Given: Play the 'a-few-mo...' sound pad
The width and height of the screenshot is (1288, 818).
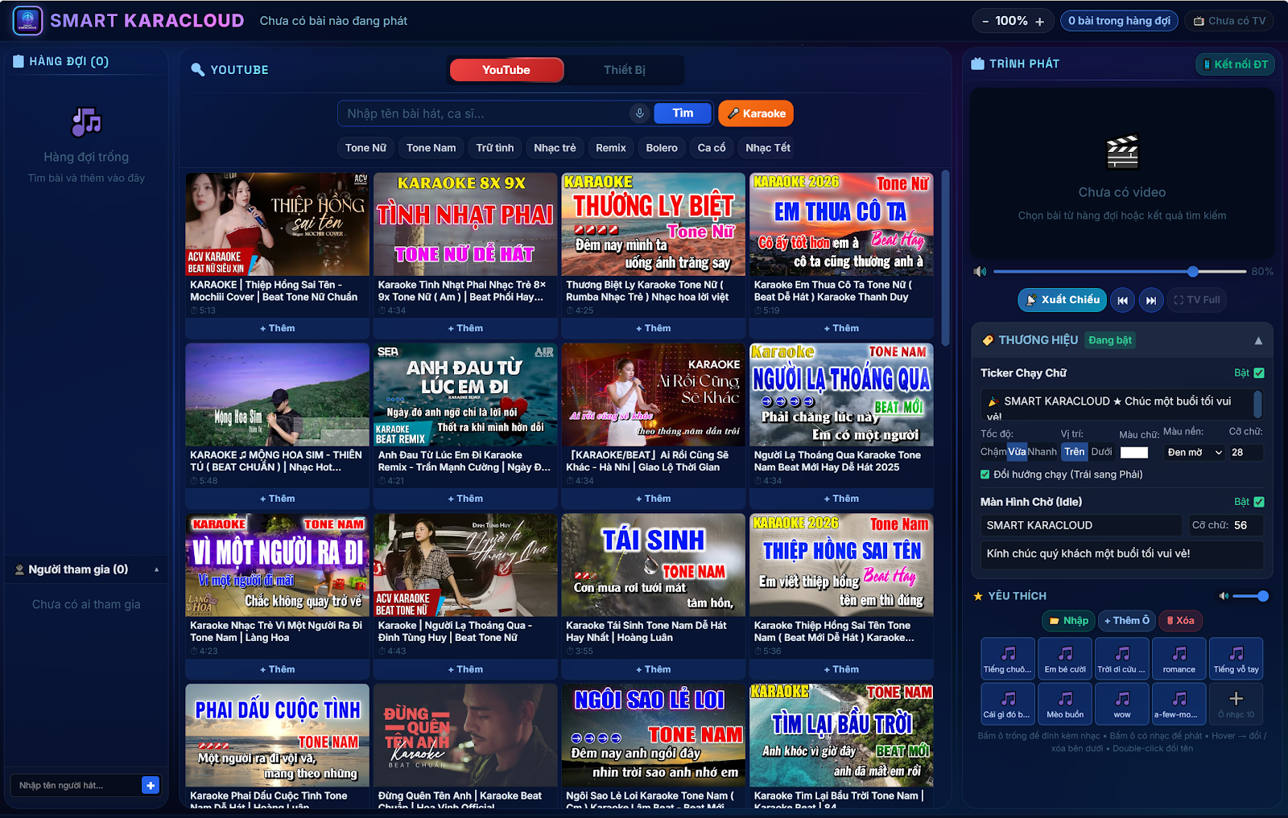Looking at the screenshot, I should point(1179,704).
